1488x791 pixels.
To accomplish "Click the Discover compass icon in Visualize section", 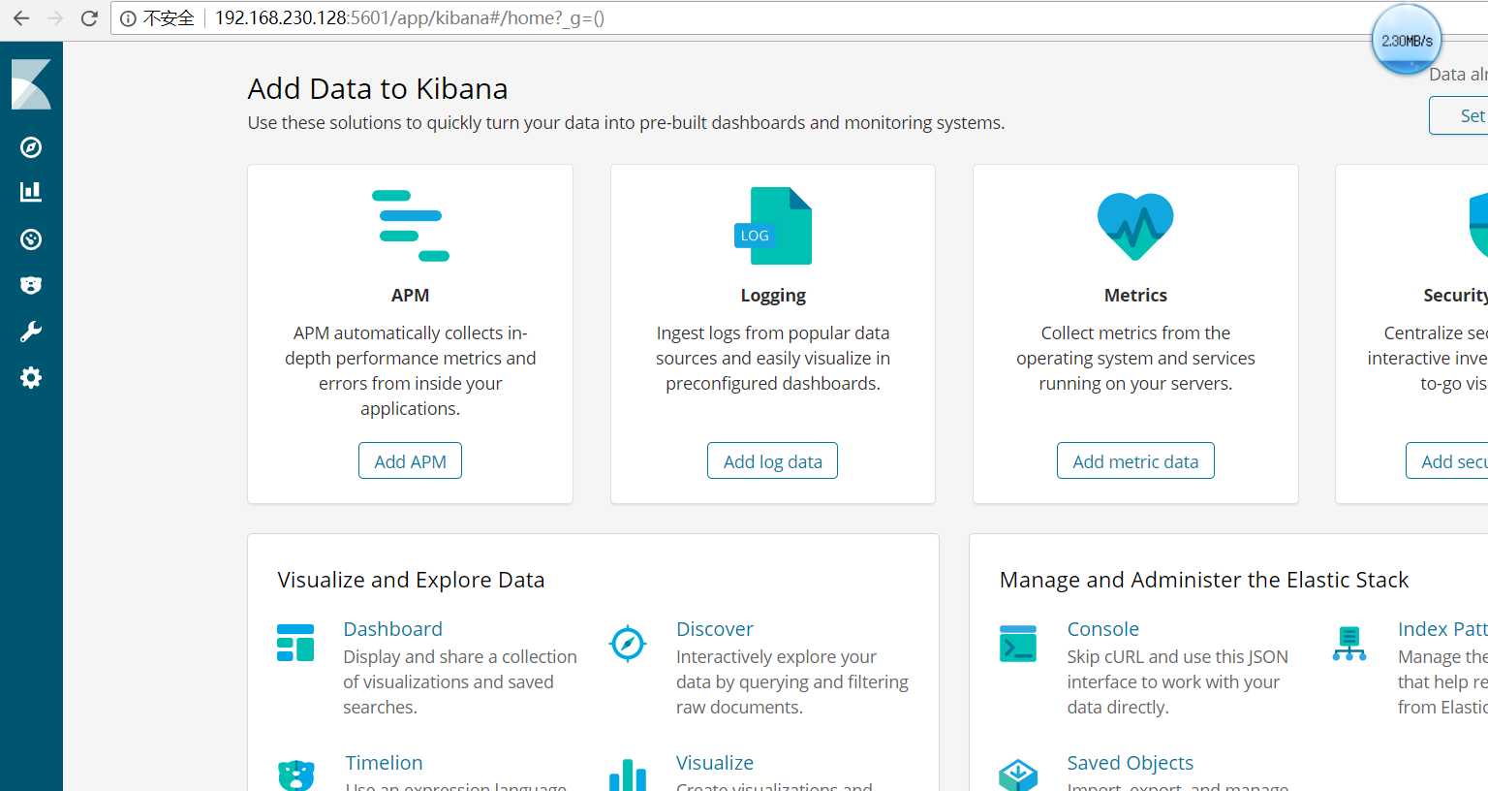I will [x=628, y=643].
